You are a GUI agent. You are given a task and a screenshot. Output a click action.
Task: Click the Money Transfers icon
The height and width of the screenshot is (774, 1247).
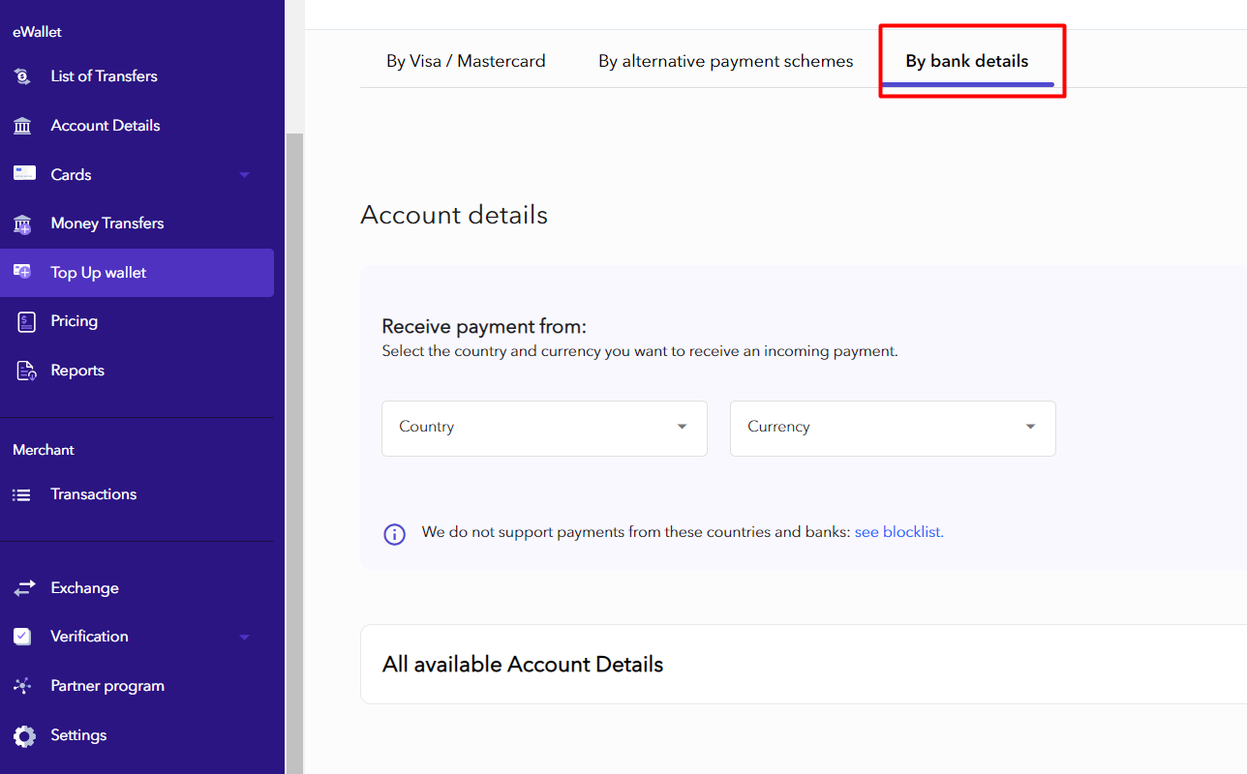click(23, 224)
